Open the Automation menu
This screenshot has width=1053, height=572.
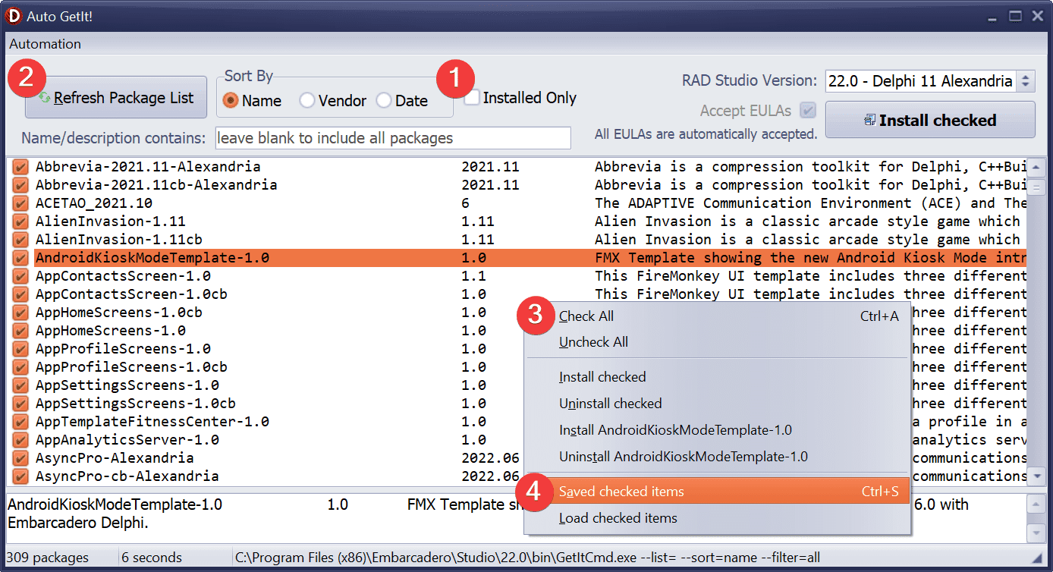click(46, 44)
